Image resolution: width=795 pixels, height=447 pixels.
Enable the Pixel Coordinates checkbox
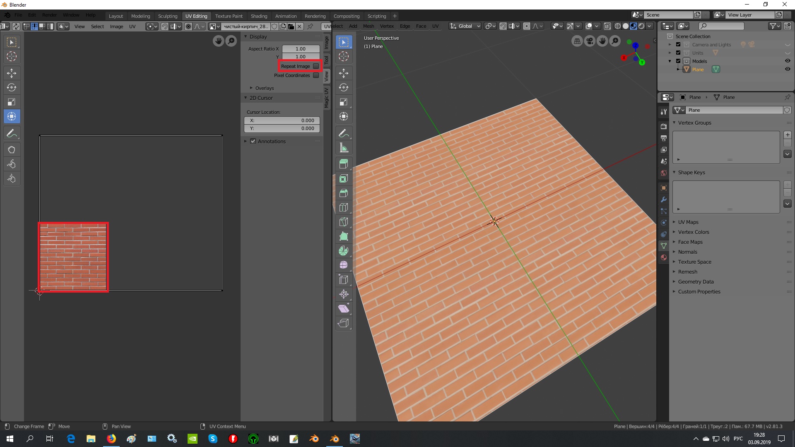316,75
